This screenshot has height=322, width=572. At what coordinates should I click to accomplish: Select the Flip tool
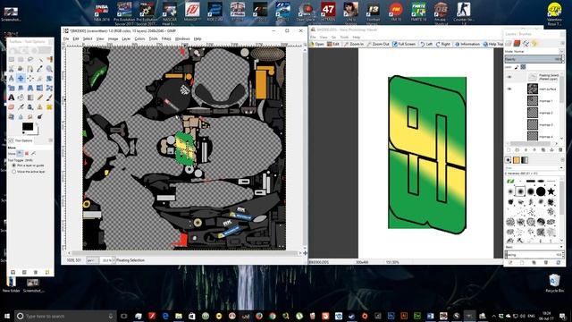[39, 88]
